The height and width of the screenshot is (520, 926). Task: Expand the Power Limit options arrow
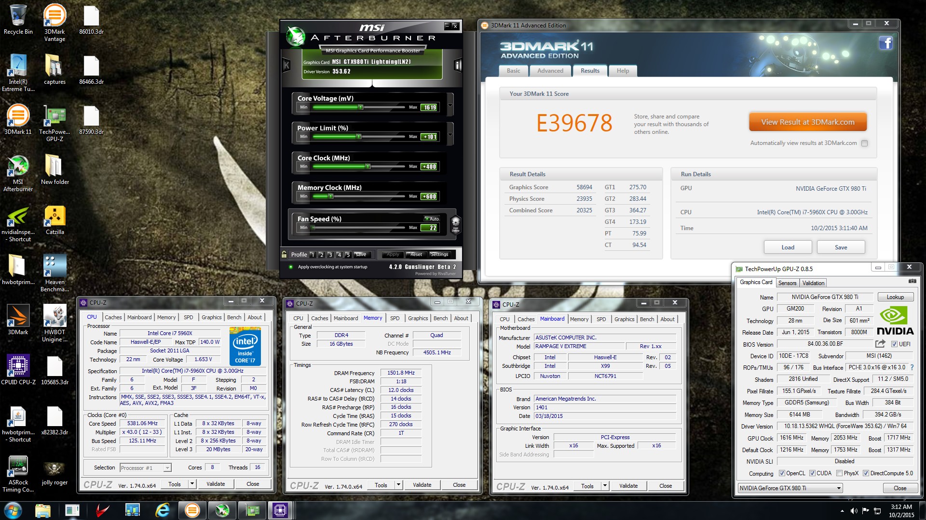(x=450, y=134)
